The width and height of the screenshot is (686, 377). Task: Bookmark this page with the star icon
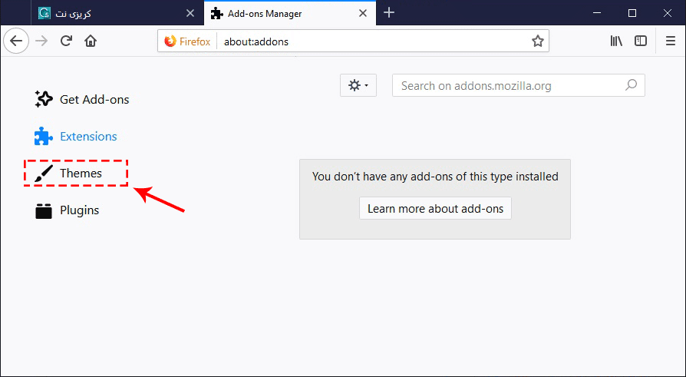click(538, 41)
